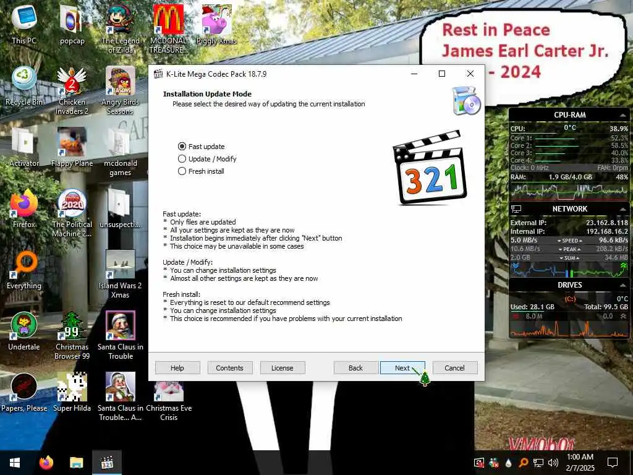Click the network traffic graph
The height and width of the screenshot is (475, 633).
(569, 270)
